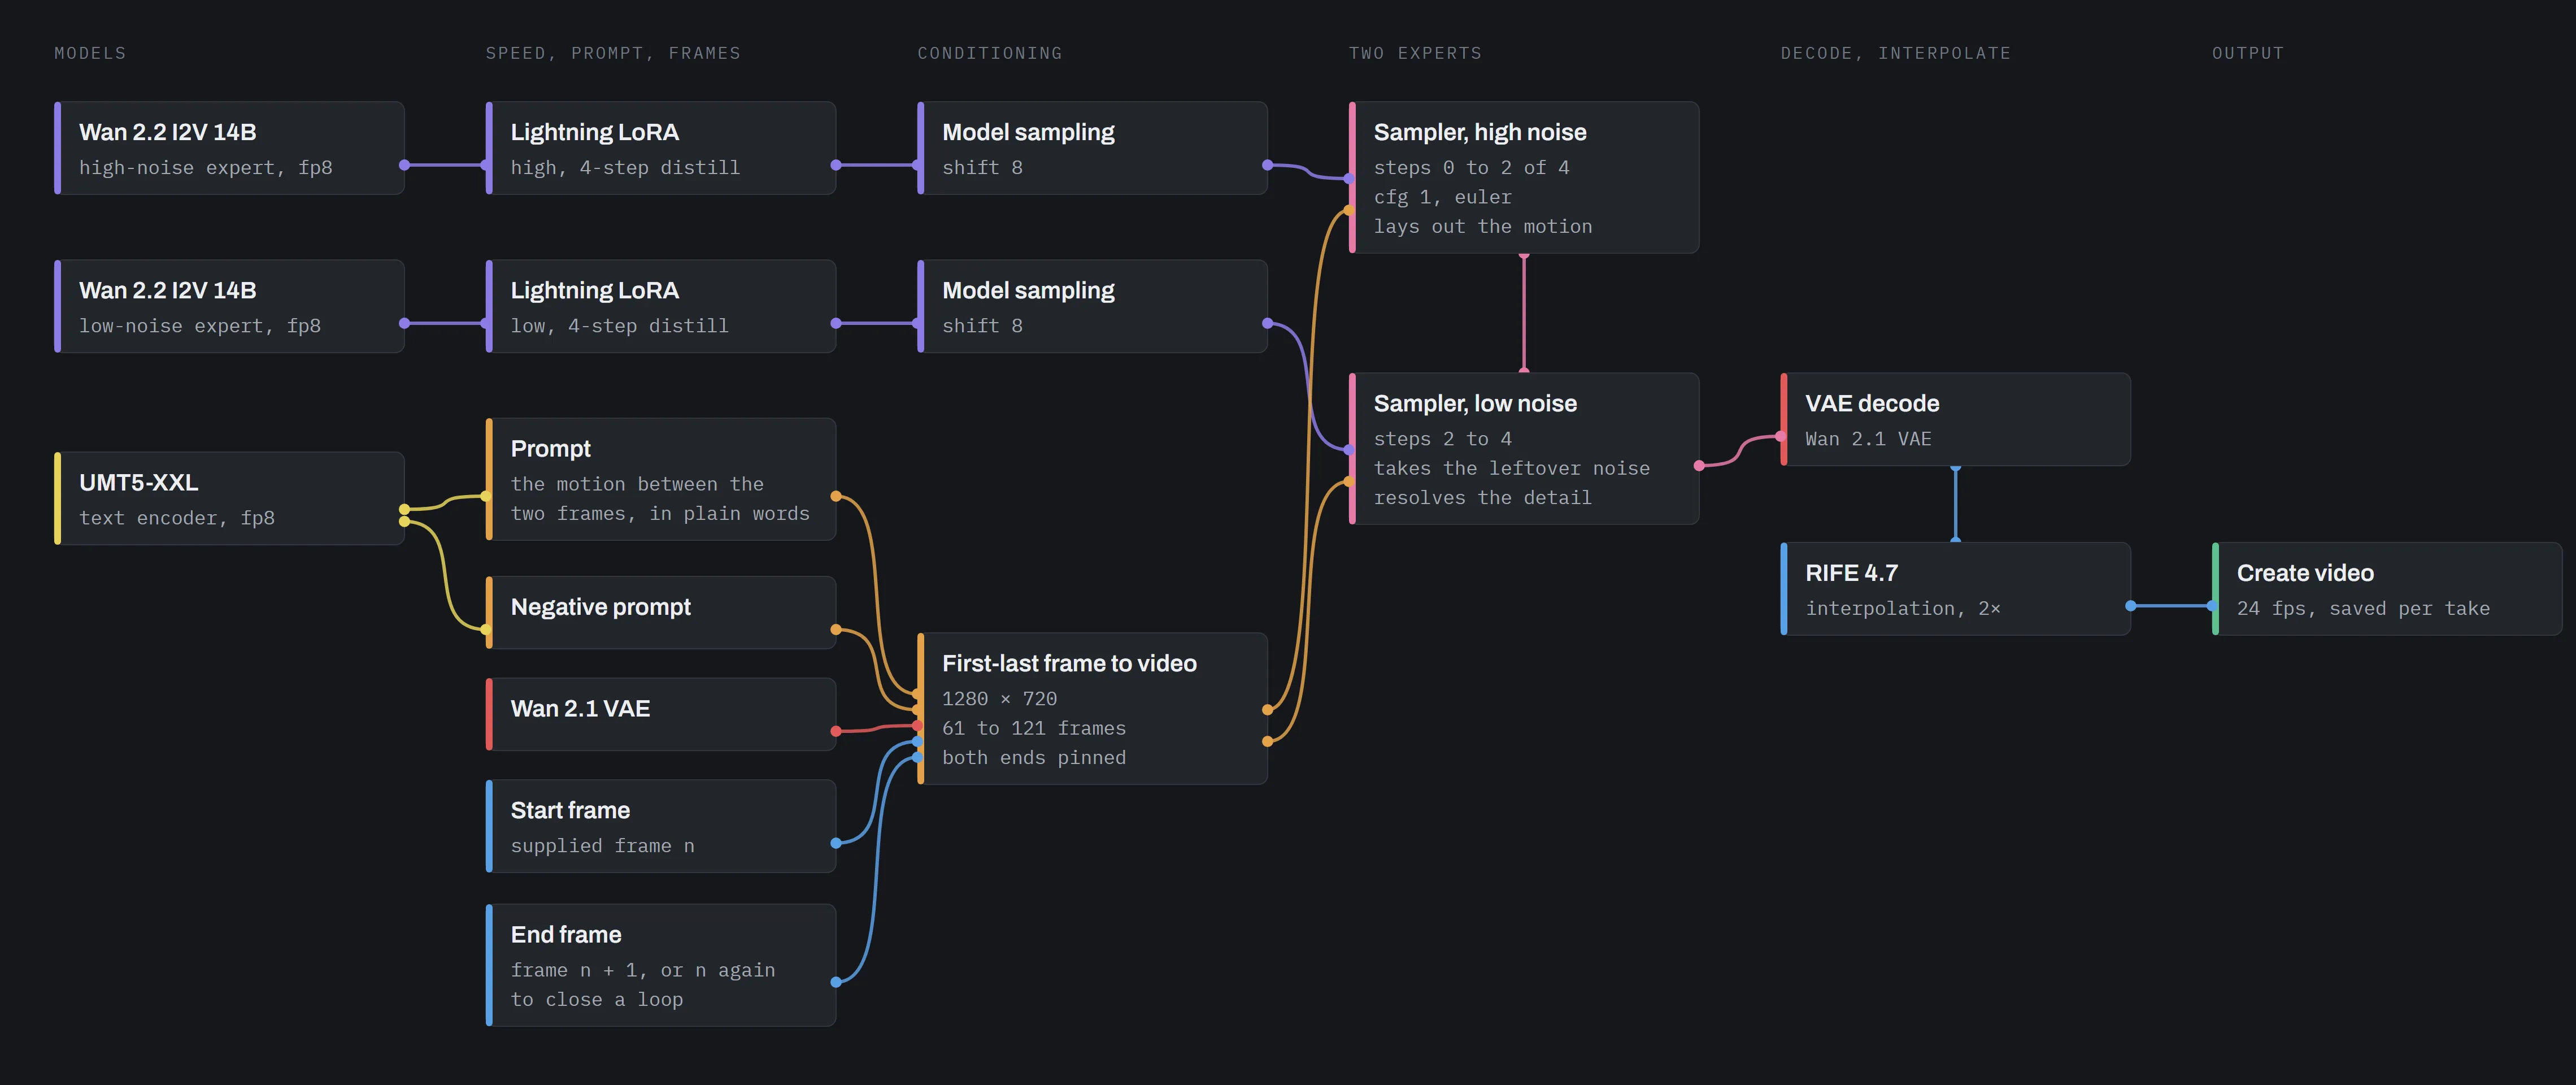The width and height of the screenshot is (2576, 1085).
Task: Click the UMT5-XXL text encoder node
Action: (229, 498)
